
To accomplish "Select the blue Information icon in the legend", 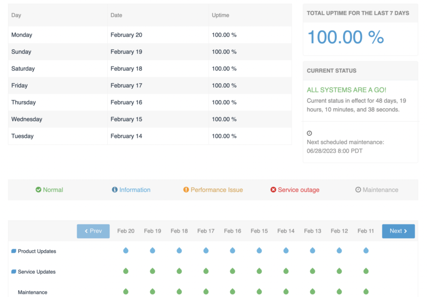I will [114, 190].
